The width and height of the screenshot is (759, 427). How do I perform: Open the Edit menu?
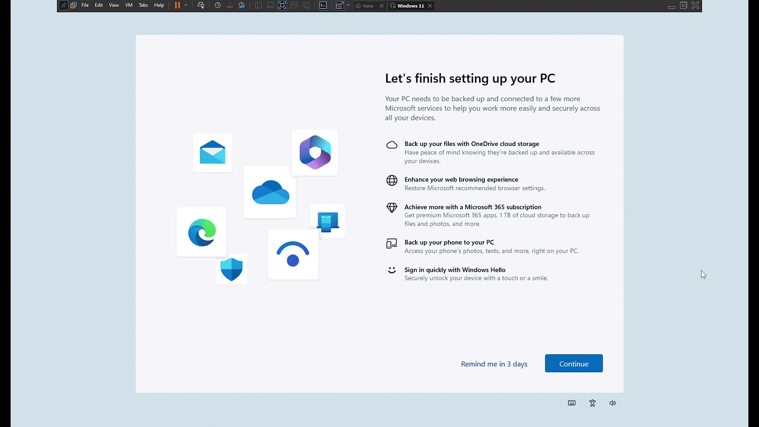[99, 5]
